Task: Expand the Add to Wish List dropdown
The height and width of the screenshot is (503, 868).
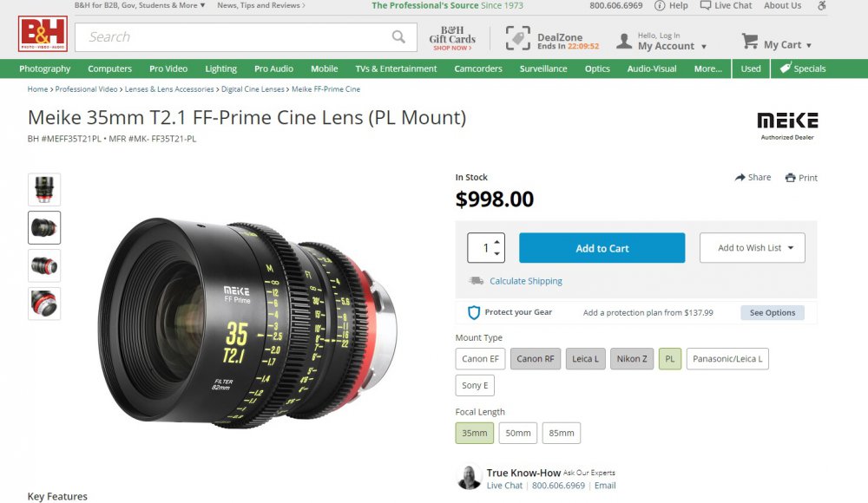Action: tap(752, 248)
